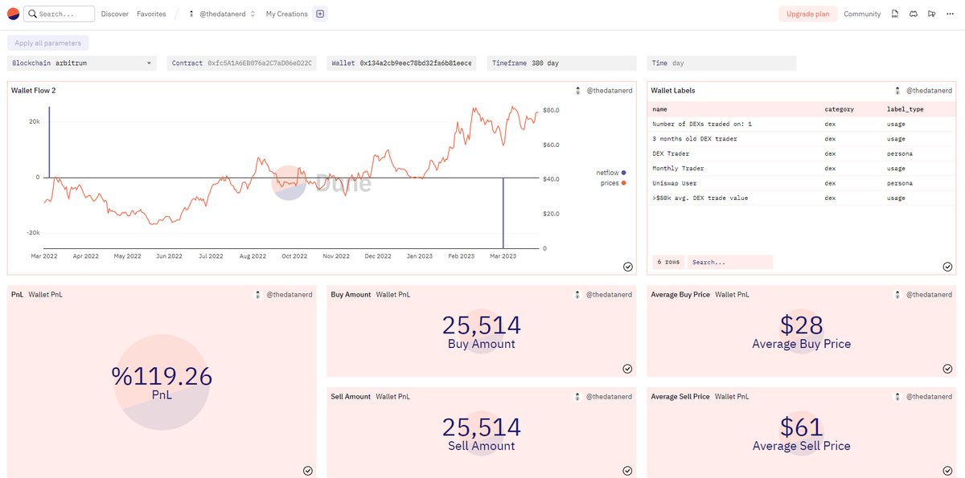Viewport: 965px width, 478px height.
Task: Click the Upgrade plan button
Action: (807, 14)
